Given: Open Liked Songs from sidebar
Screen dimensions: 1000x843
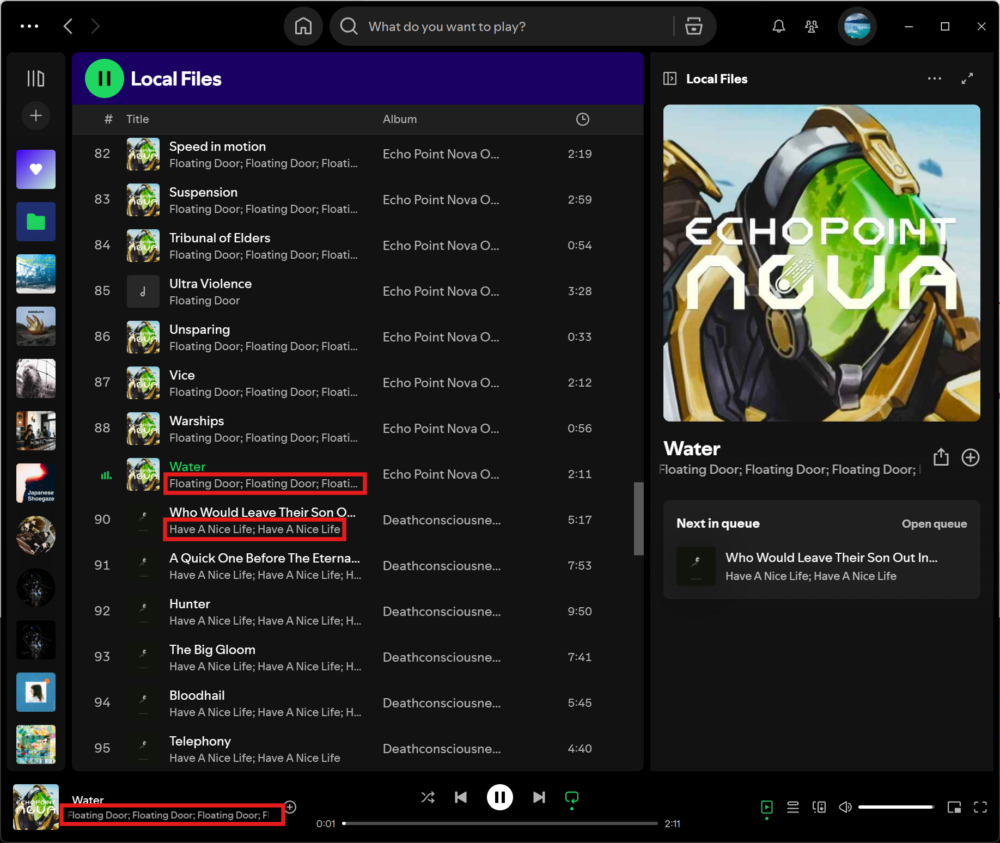Looking at the screenshot, I should point(36,169).
